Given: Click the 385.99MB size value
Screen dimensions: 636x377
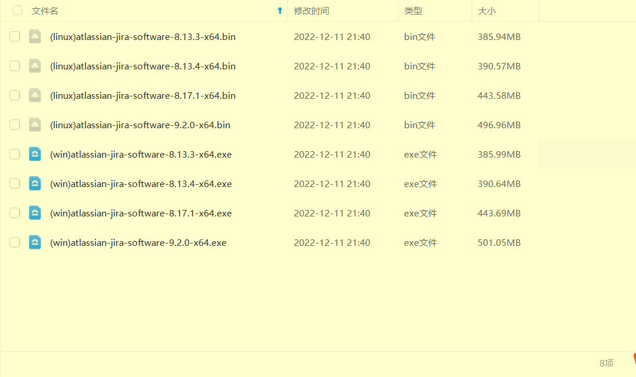Looking at the screenshot, I should 499,155.
